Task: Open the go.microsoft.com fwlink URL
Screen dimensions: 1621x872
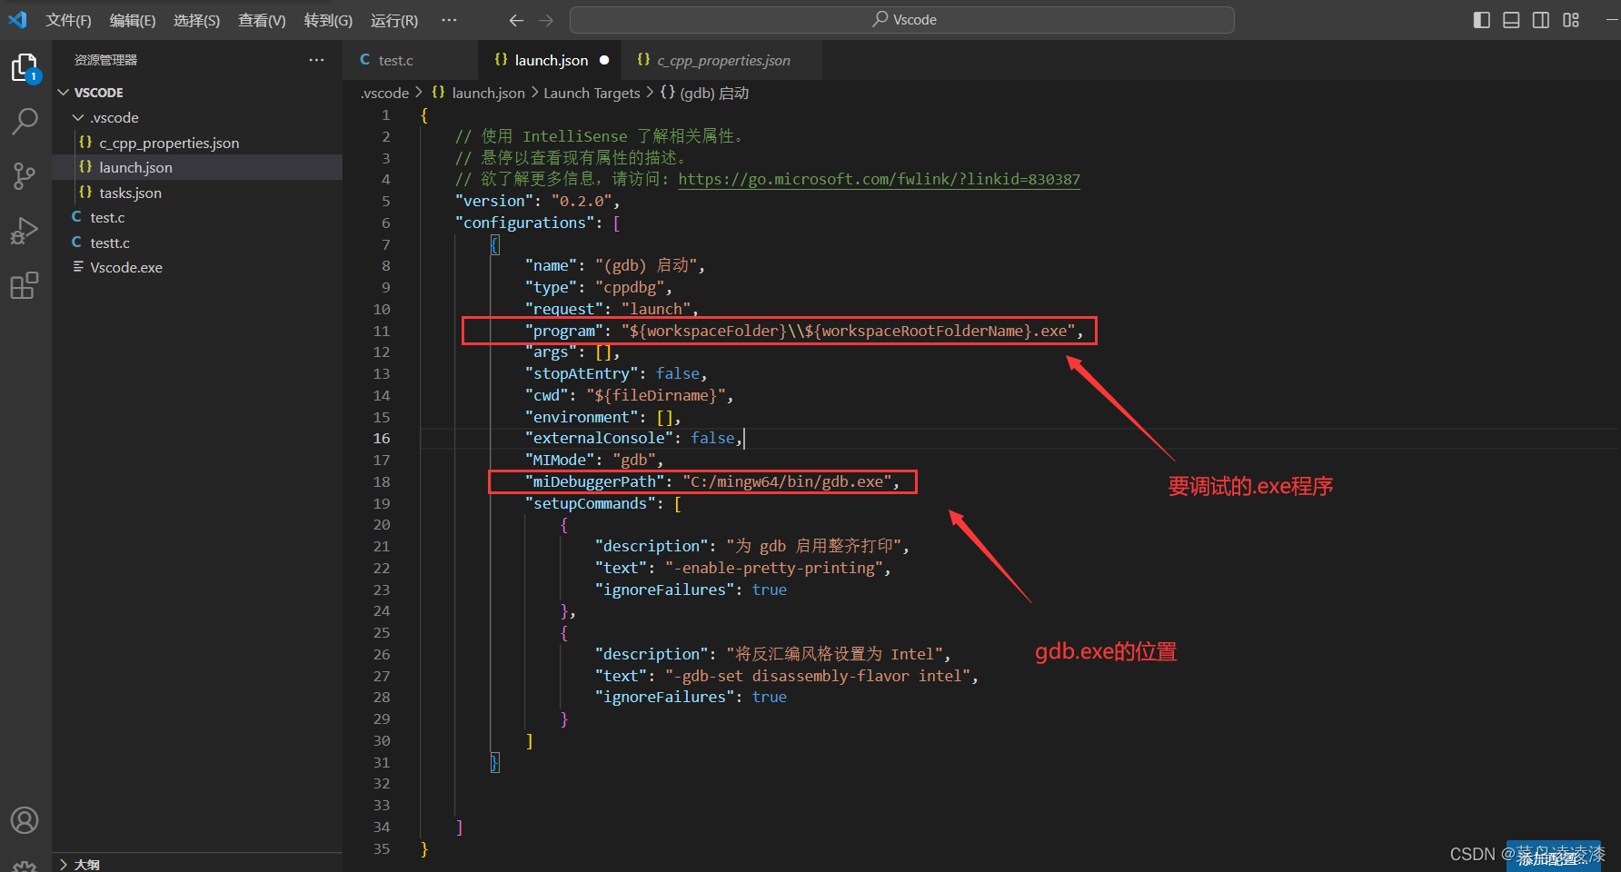Action: [879, 179]
